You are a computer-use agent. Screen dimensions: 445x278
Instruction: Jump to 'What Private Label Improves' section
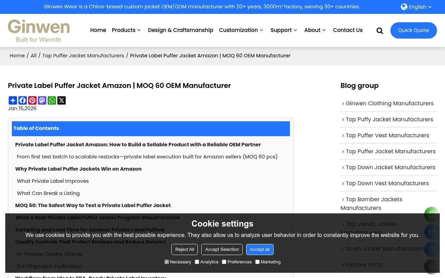[x=53, y=181]
